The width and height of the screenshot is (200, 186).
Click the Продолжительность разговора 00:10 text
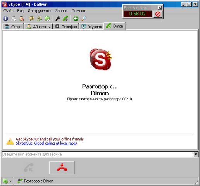coord(100,99)
